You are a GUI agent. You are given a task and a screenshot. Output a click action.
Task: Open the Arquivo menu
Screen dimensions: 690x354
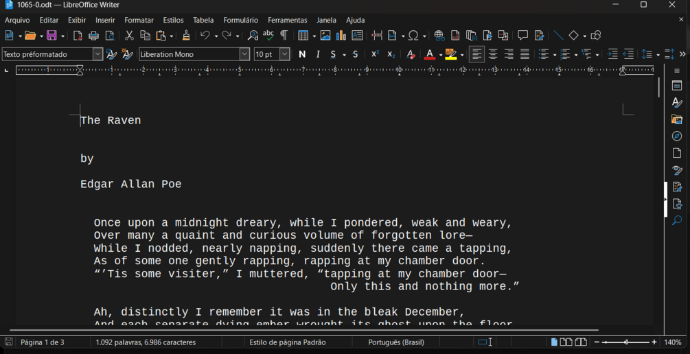tap(17, 20)
